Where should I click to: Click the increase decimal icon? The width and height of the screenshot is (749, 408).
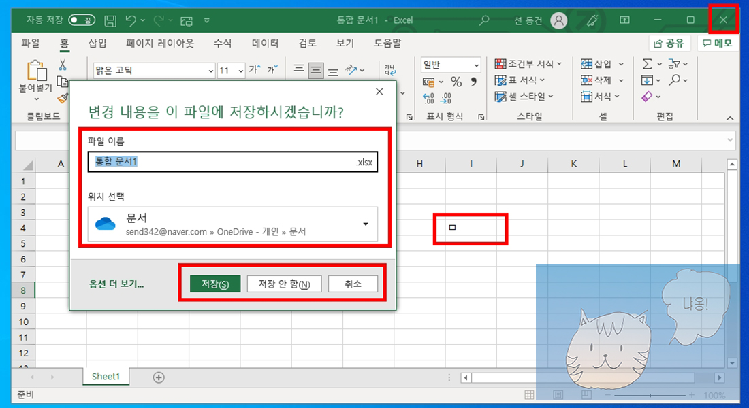click(x=428, y=99)
